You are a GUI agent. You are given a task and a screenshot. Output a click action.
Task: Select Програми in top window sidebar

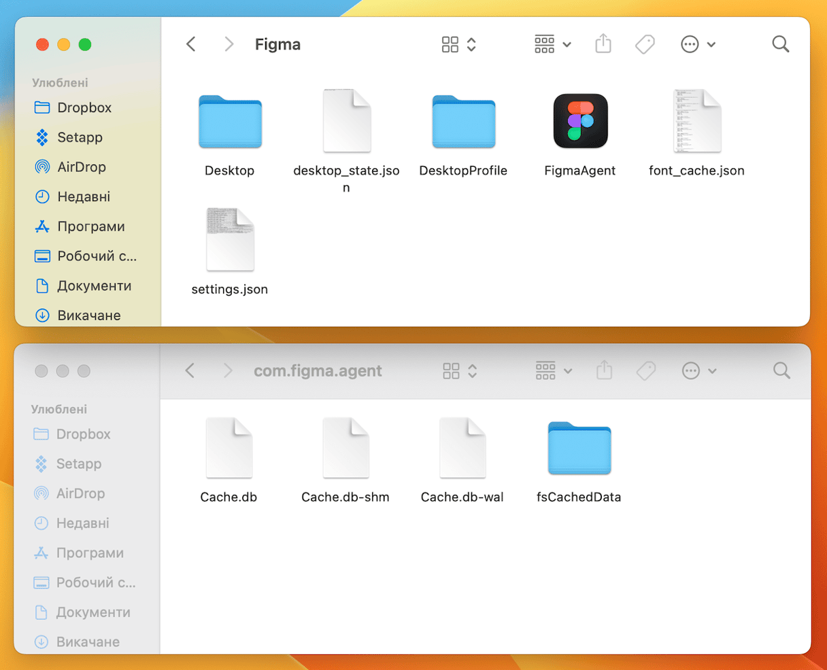90,227
